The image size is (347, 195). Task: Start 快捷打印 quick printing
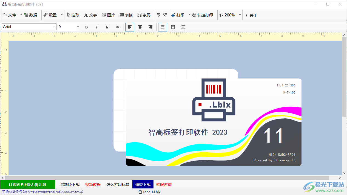click(x=203, y=15)
